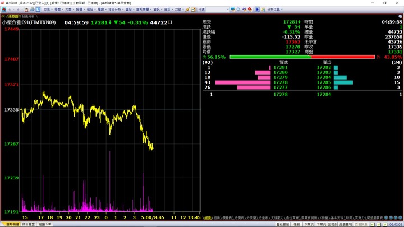
Task: Toggle the third green check in the status bar
Action: [385, 224]
